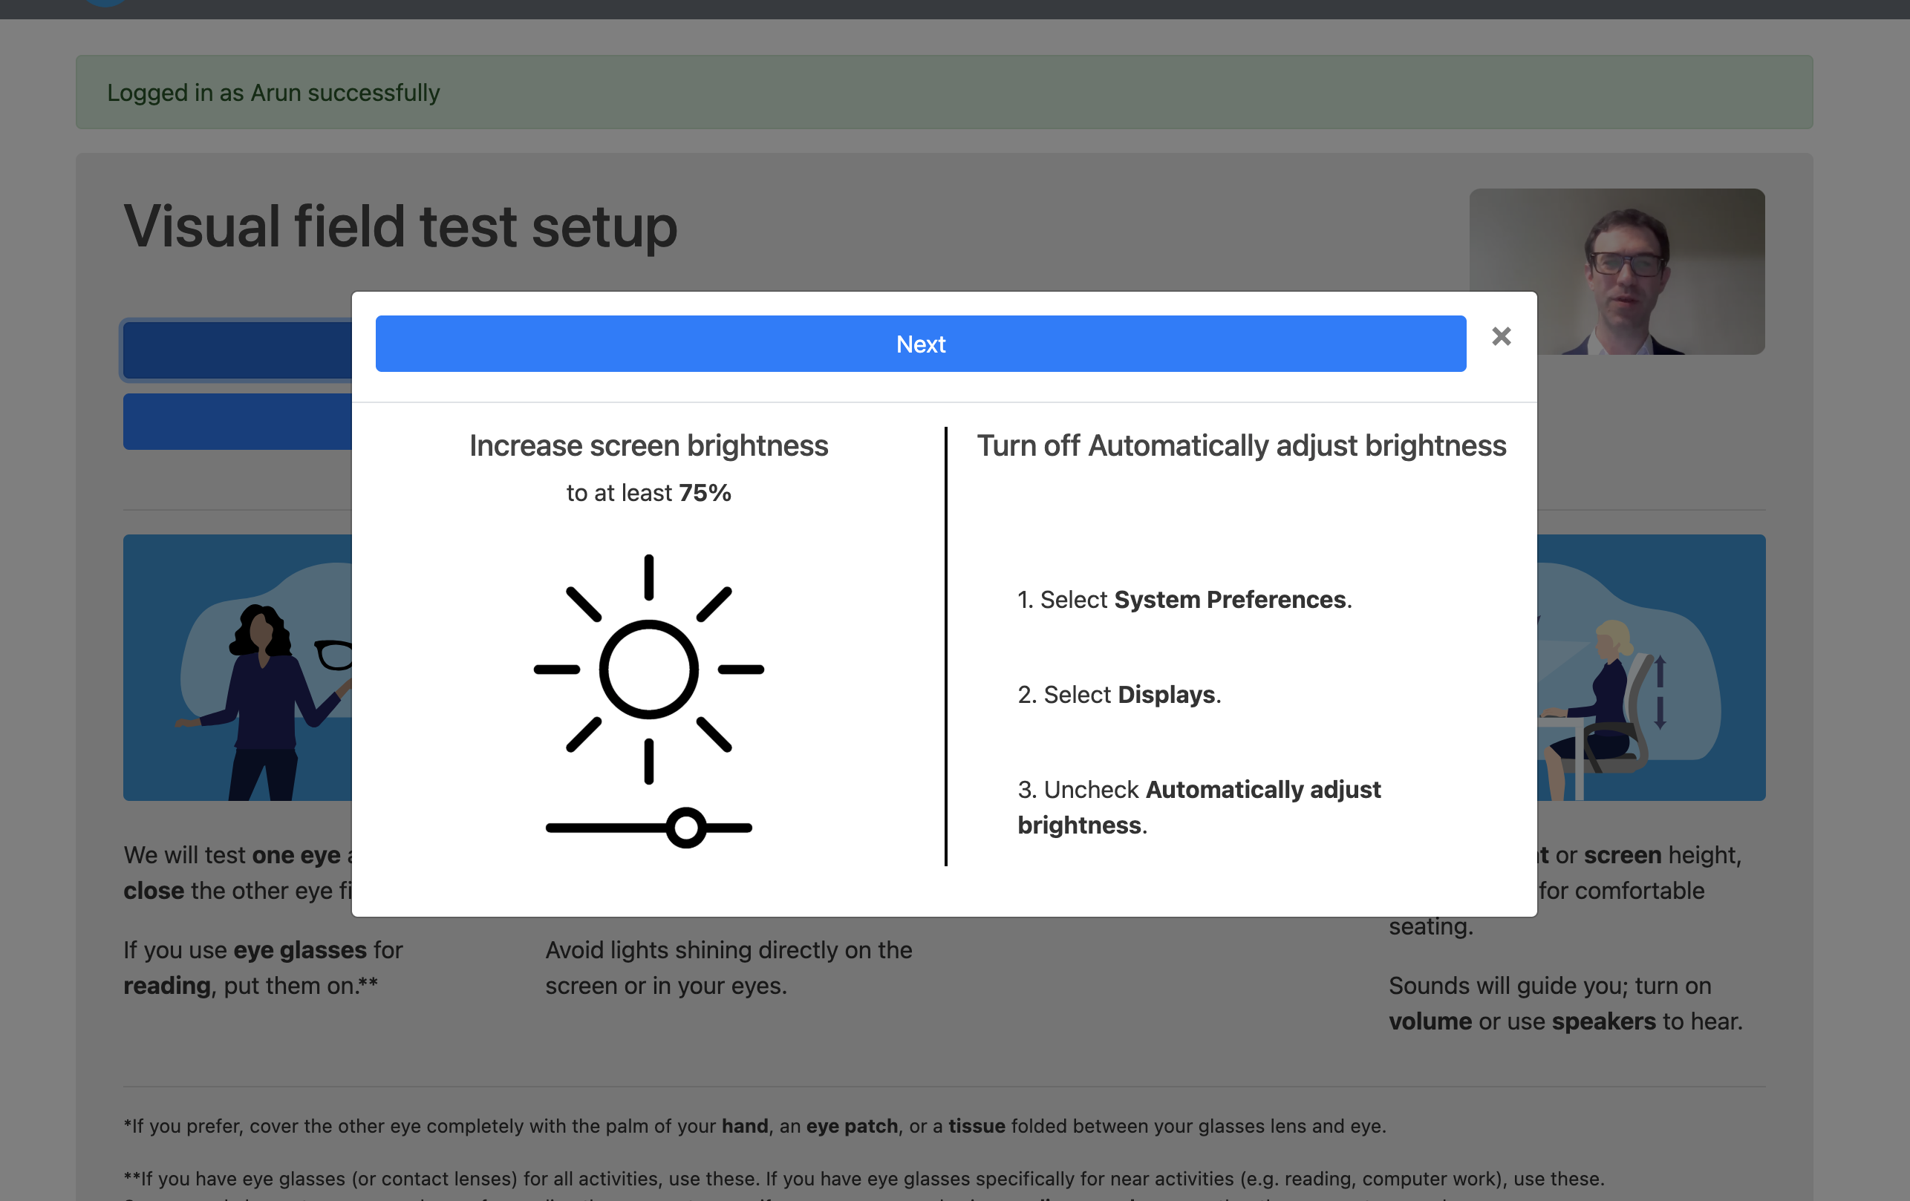Viewport: 1910px width, 1201px height.
Task: Click the 'Increase screen brightness' heading
Action: [648, 445]
